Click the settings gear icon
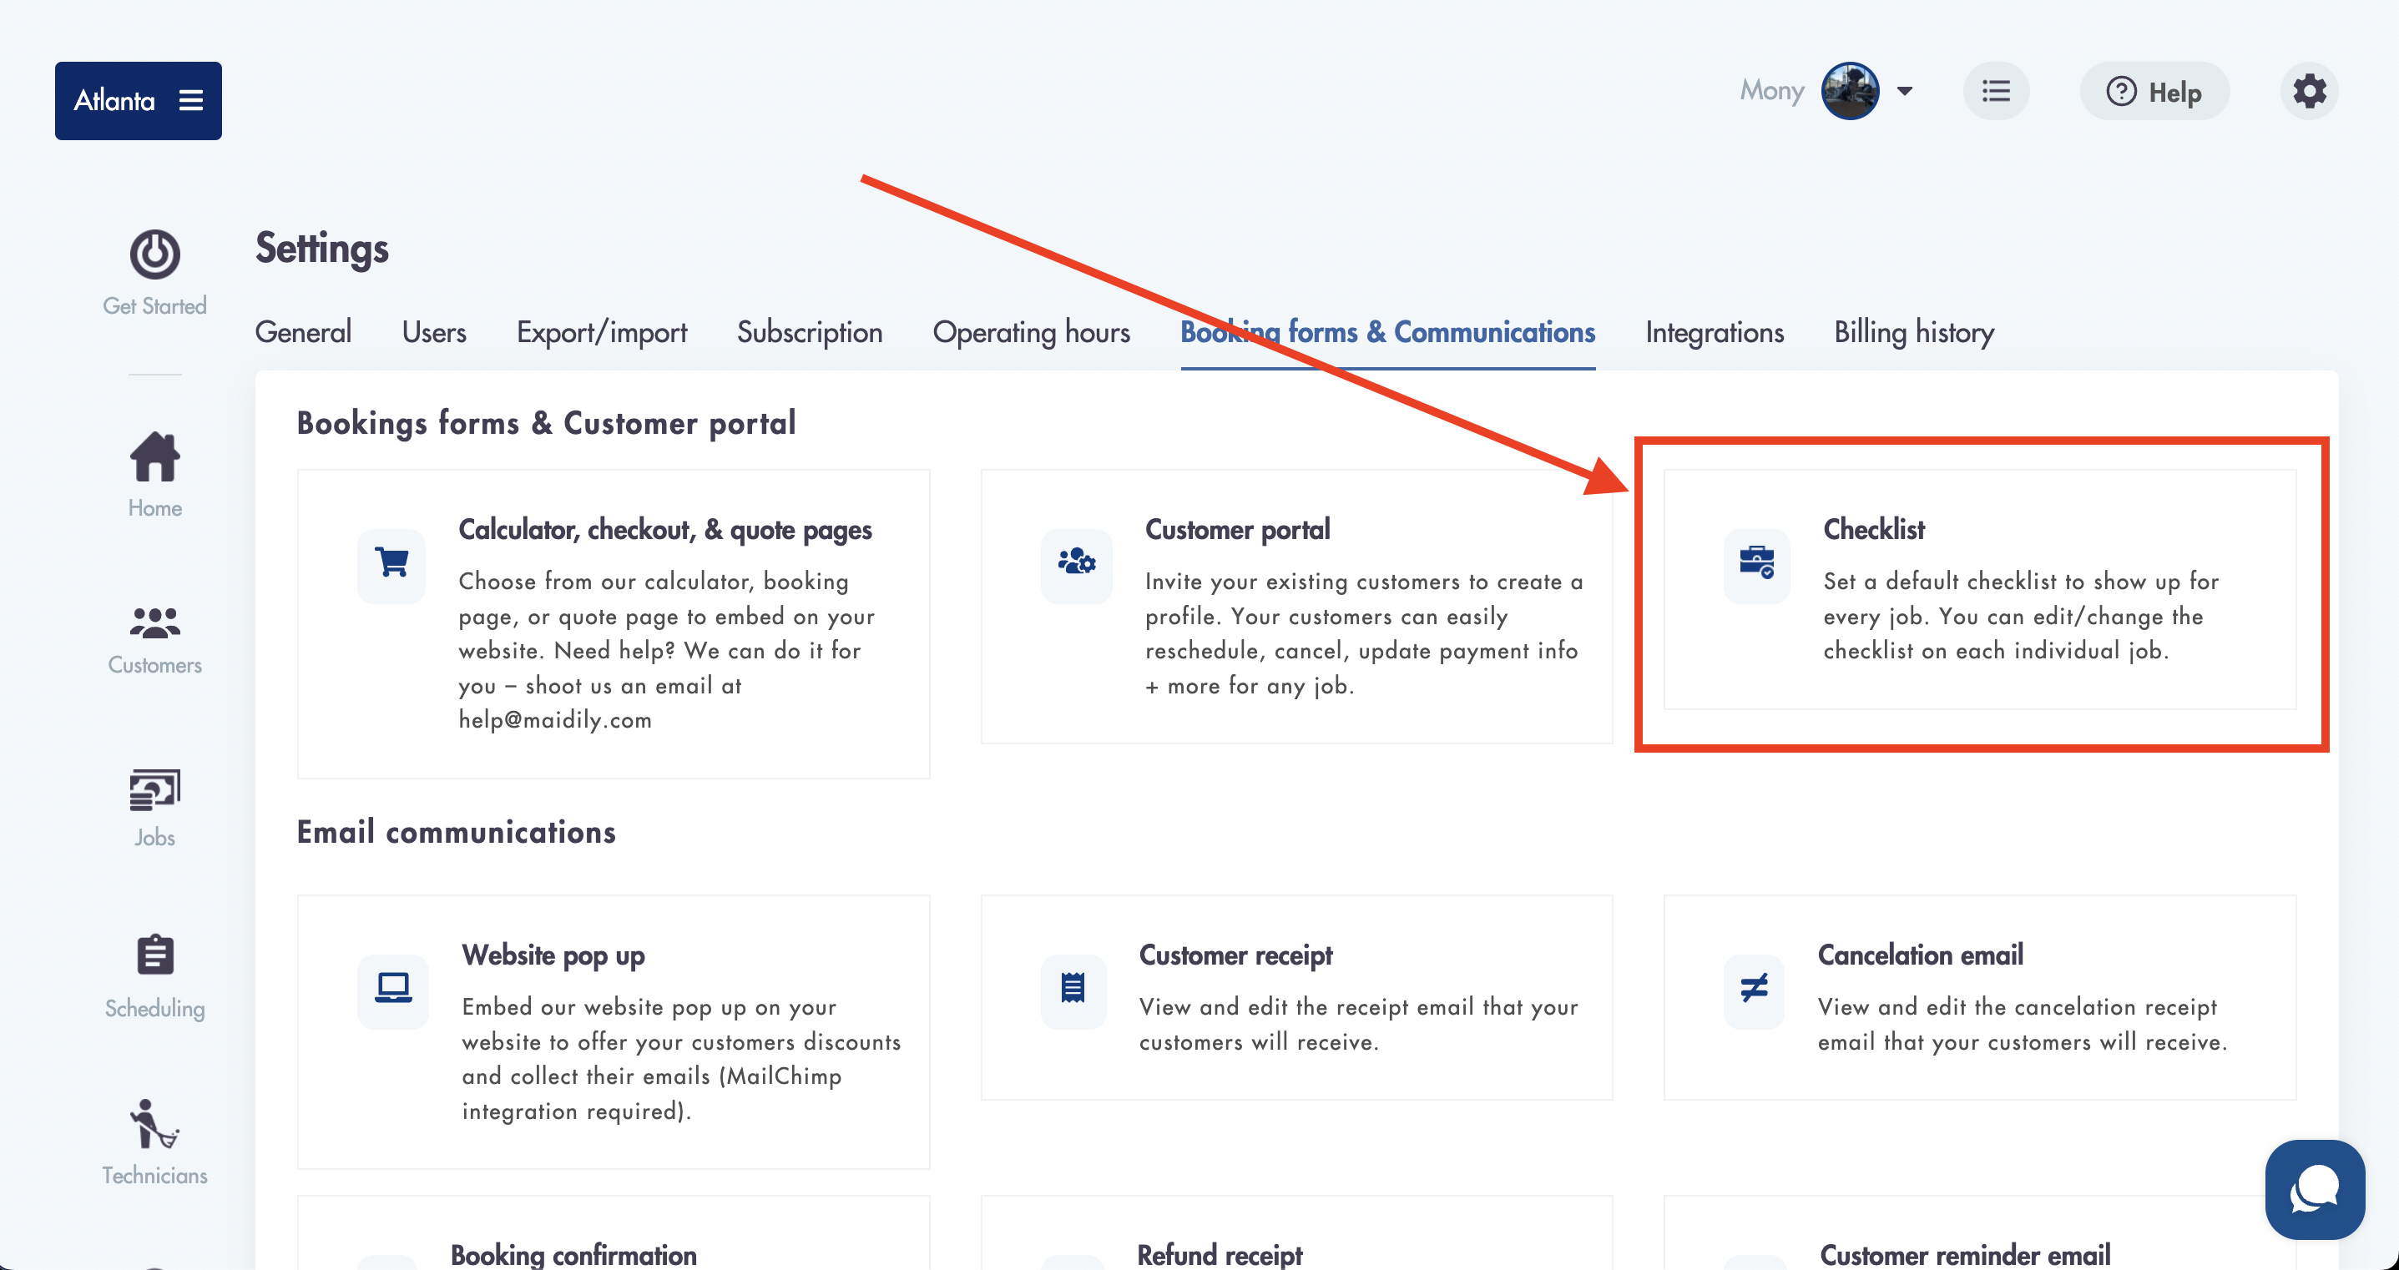The width and height of the screenshot is (2399, 1270). (x=2309, y=91)
